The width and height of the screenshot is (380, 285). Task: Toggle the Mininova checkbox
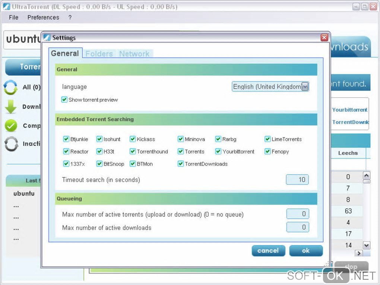point(181,139)
